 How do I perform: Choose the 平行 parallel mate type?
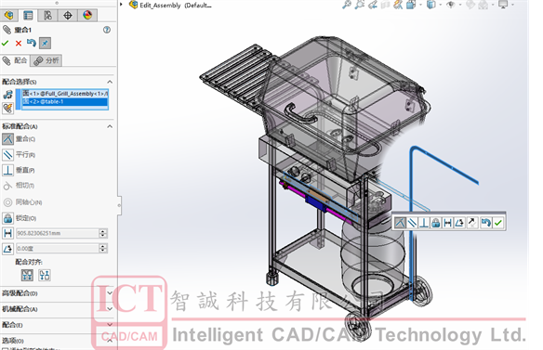[x=19, y=155]
